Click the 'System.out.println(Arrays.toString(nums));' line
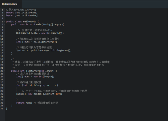168x121 pixels. pos(44,50)
